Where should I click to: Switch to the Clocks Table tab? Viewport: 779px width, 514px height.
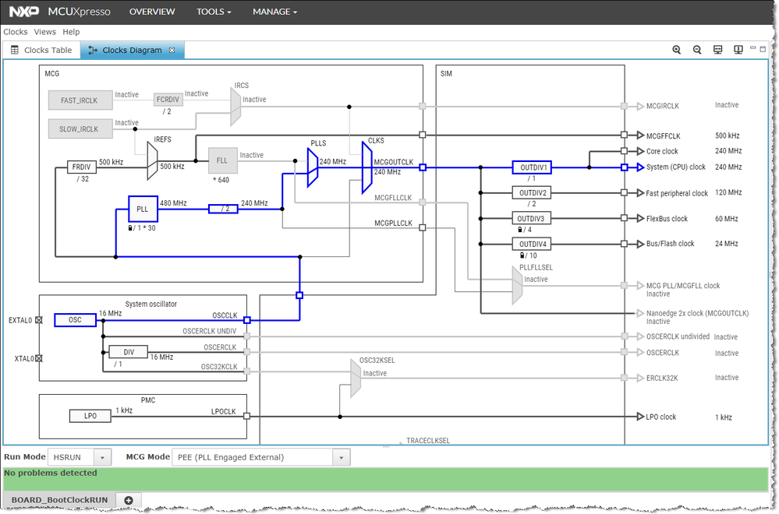point(42,50)
